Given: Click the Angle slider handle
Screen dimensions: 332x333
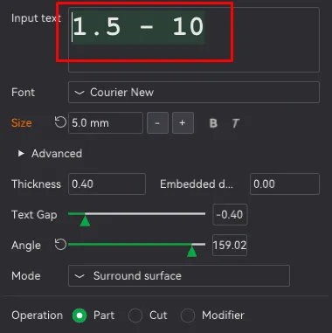Looking at the screenshot, I should [x=191, y=251].
